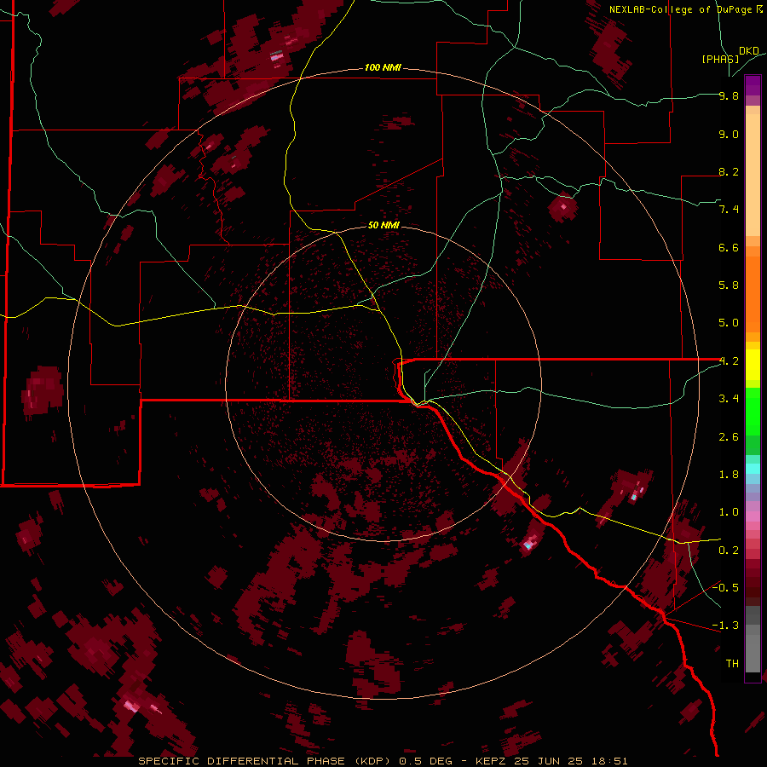The height and width of the screenshot is (767, 767).
Task: Click the 7.4 value on the color scale
Action: 729,210
